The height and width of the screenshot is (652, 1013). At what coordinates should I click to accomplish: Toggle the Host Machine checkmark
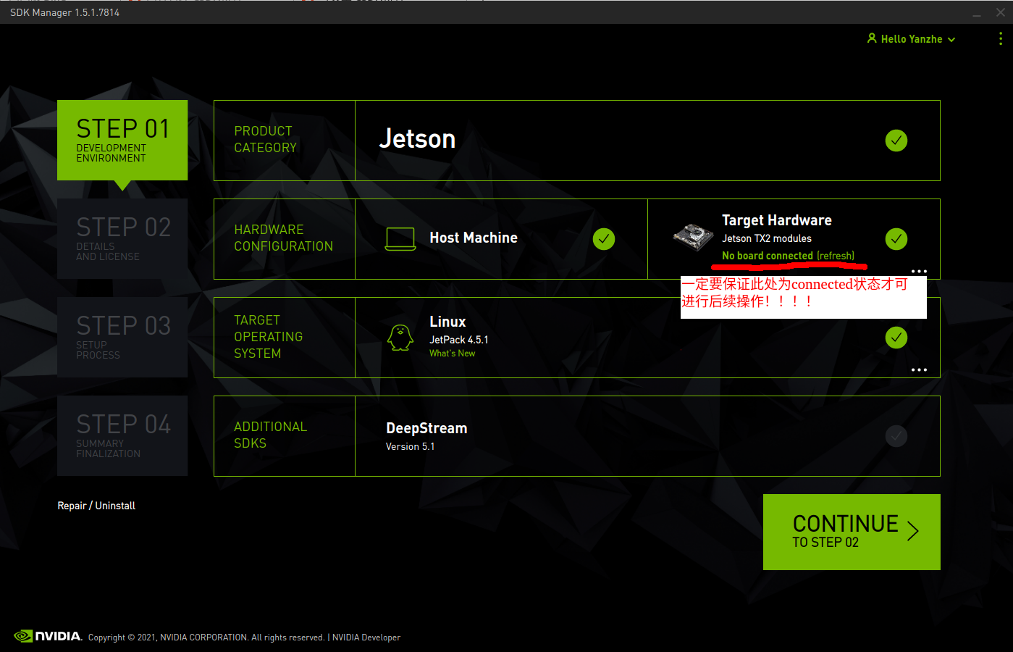603,239
